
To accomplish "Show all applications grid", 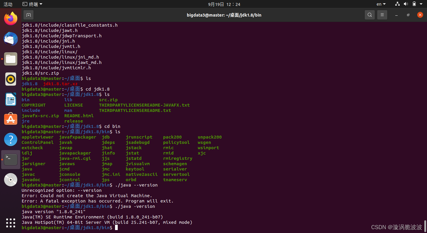I will pos(11,223).
